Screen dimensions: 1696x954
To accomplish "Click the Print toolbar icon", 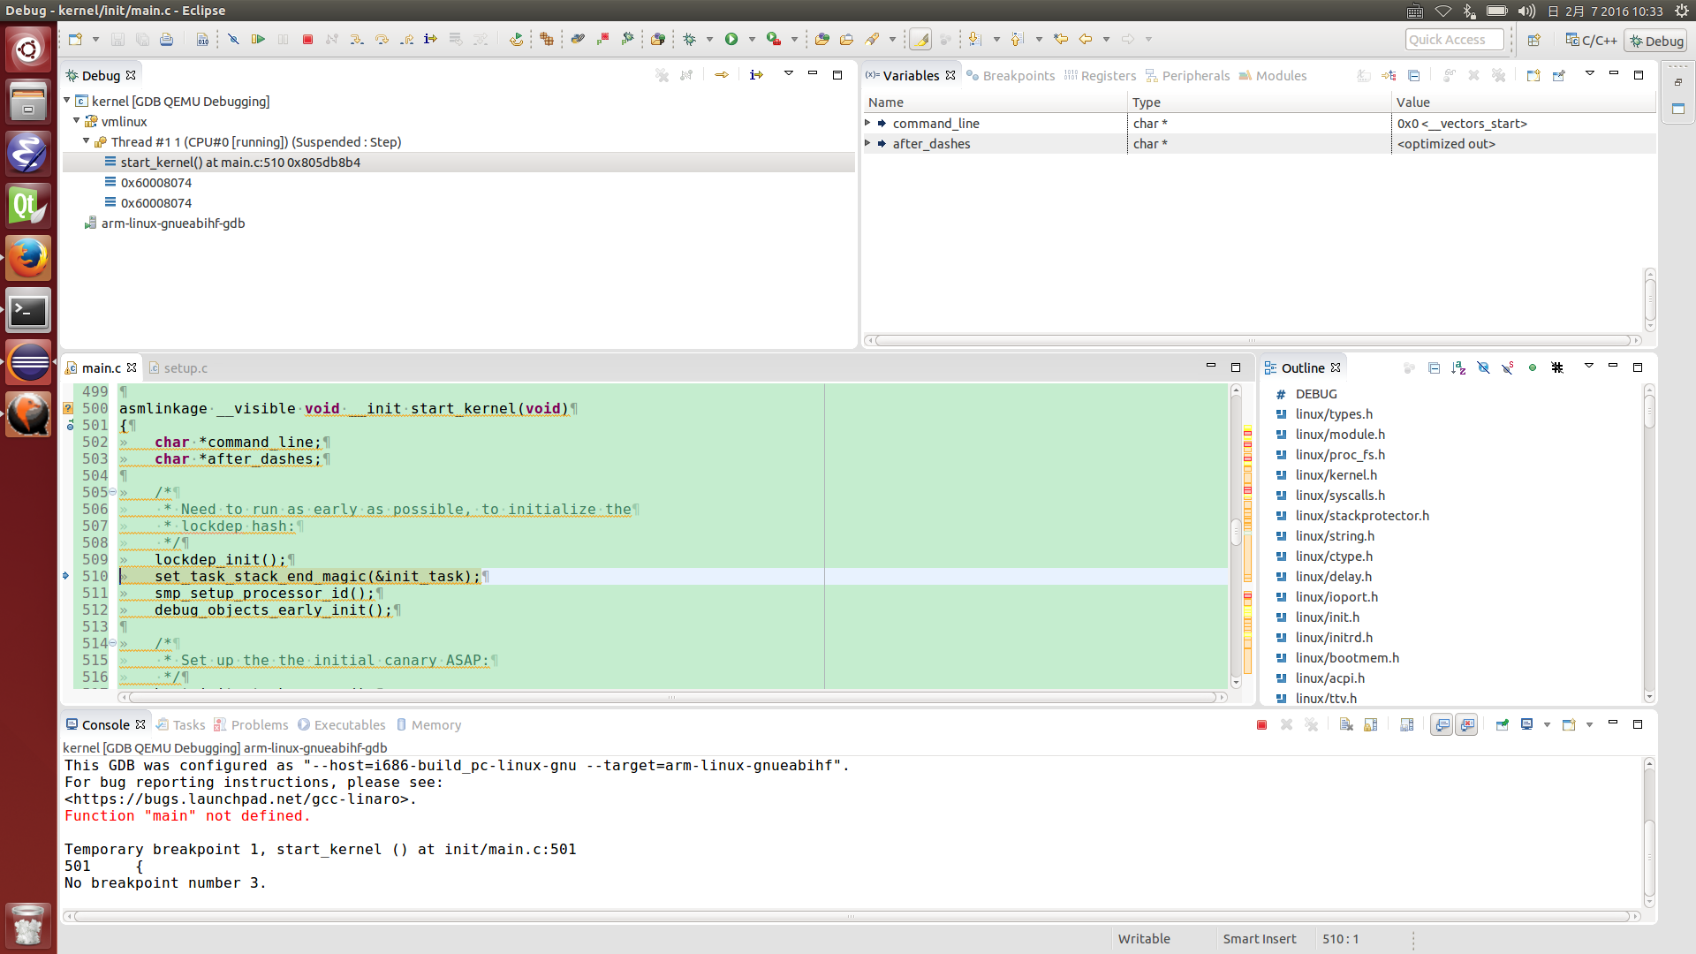I will tap(166, 39).
